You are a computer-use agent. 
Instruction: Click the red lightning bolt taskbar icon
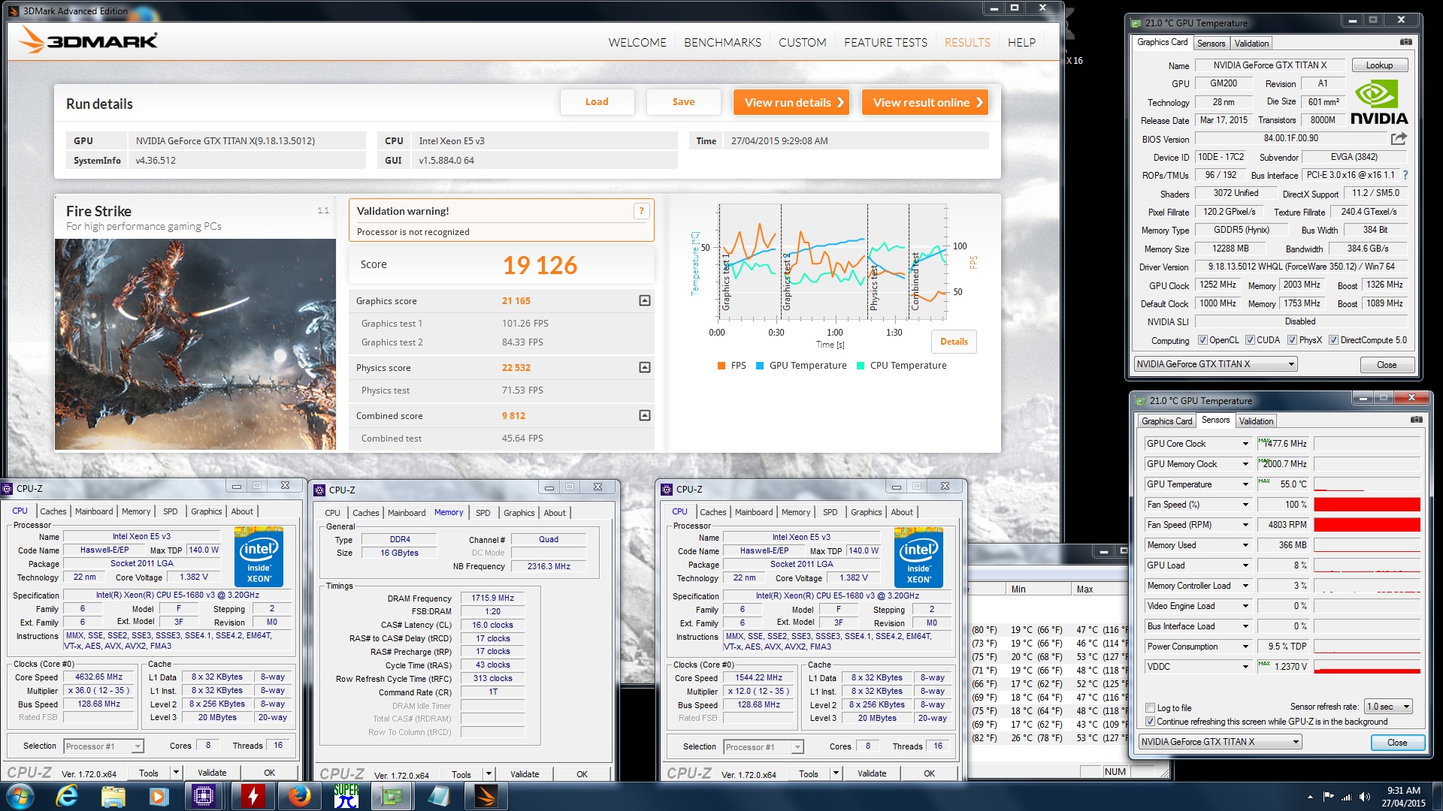[253, 796]
